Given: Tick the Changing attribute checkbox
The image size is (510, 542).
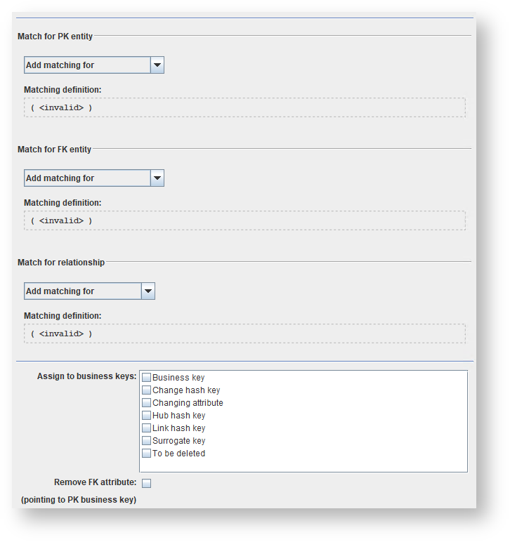Looking at the screenshot, I should 147,403.
